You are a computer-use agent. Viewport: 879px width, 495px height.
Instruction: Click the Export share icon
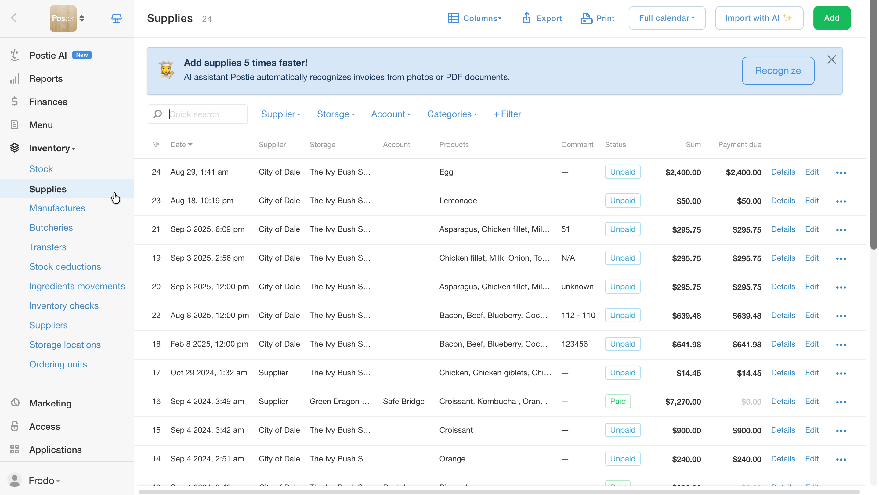click(x=526, y=18)
